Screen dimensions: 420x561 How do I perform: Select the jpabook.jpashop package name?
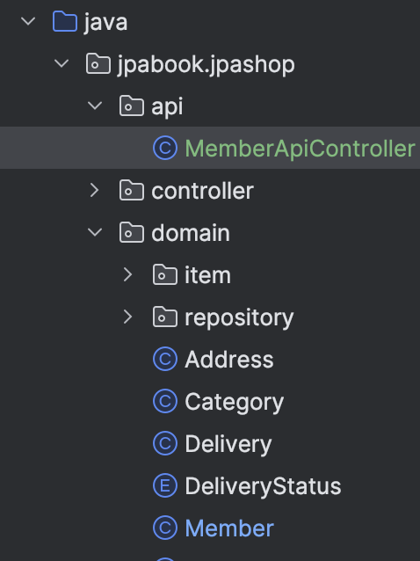(x=206, y=65)
